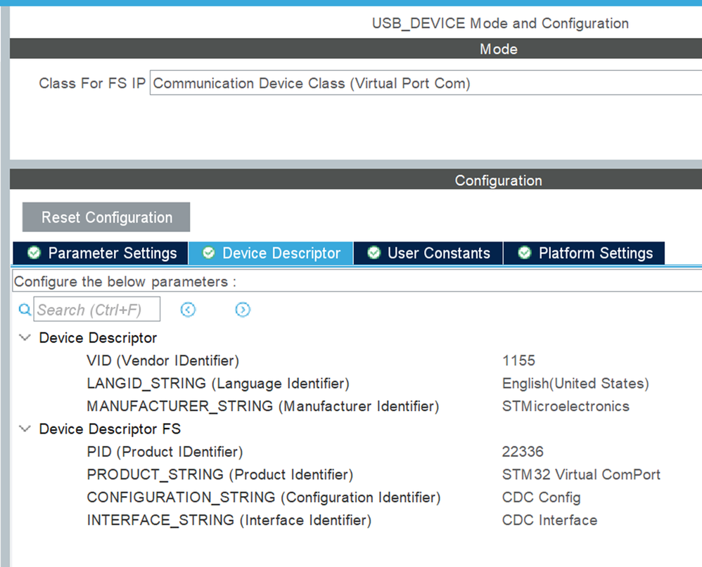Go to previous search result arrow

click(x=188, y=310)
